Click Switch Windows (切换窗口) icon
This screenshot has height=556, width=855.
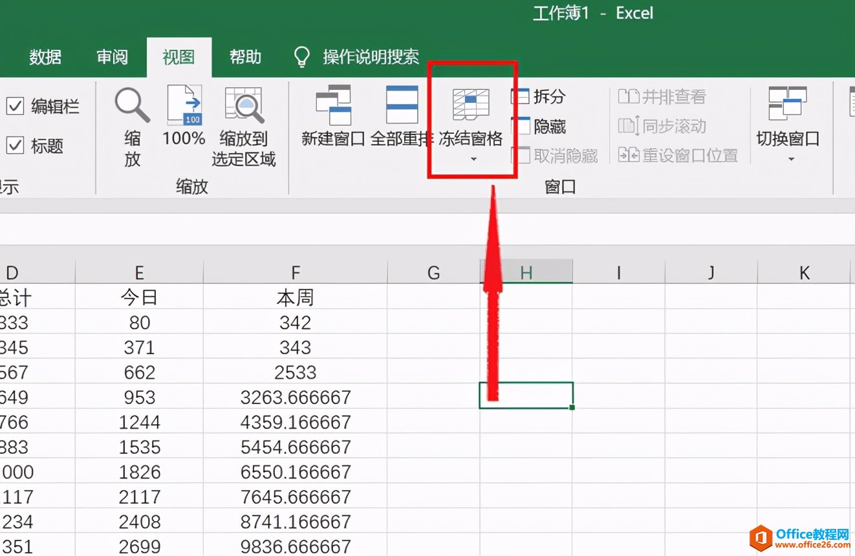click(788, 103)
